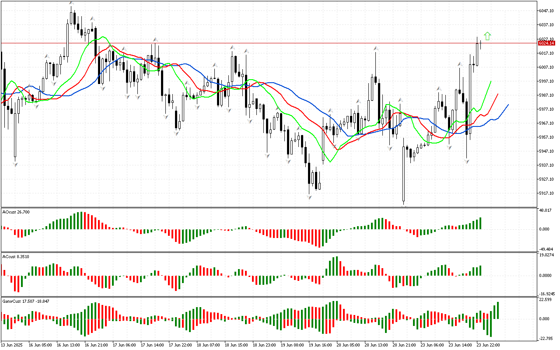Click the fractal arrow above the highest candle
Screen dimensions: 560x350
[71, 3]
